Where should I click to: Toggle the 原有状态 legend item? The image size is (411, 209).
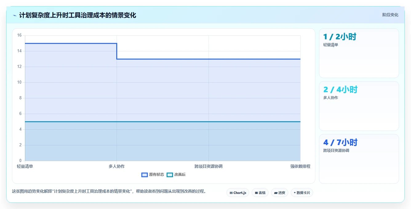[x=153, y=175]
